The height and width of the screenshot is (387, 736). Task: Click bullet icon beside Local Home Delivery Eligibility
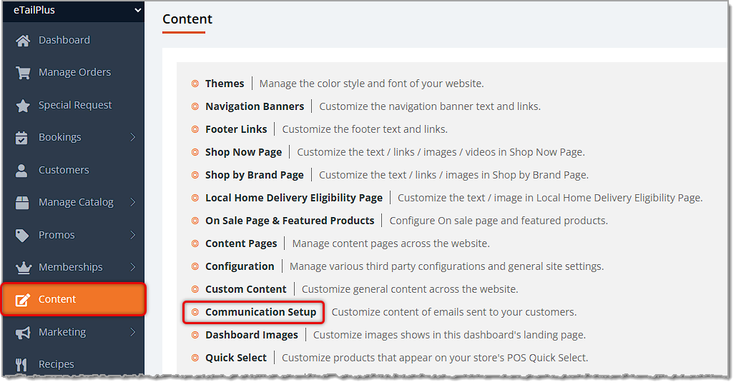195,198
